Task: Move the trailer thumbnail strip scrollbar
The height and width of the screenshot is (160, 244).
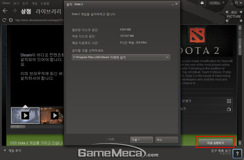Action: [x=18, y=127]
